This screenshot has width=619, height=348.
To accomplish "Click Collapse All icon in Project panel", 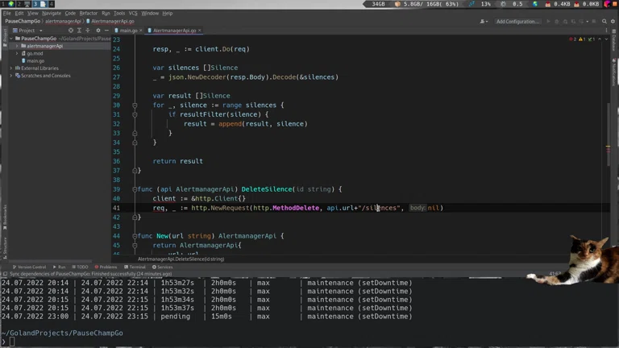I will point(89,31).
